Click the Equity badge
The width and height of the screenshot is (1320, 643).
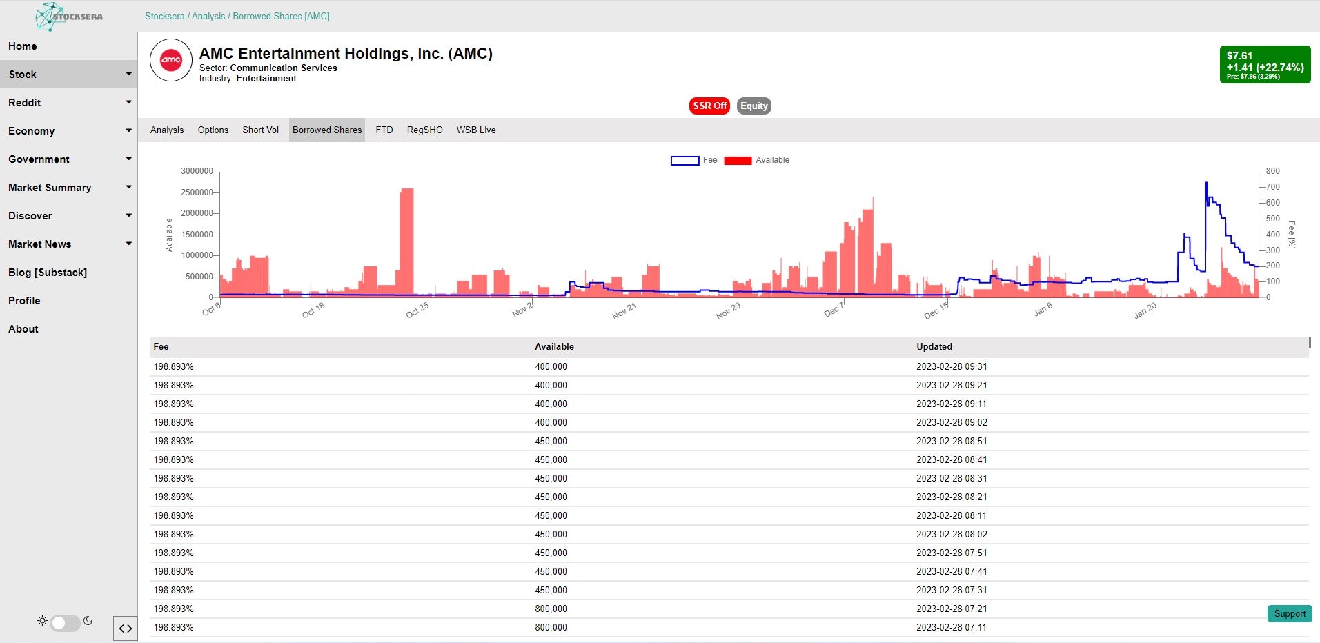(x=753, y=106)
